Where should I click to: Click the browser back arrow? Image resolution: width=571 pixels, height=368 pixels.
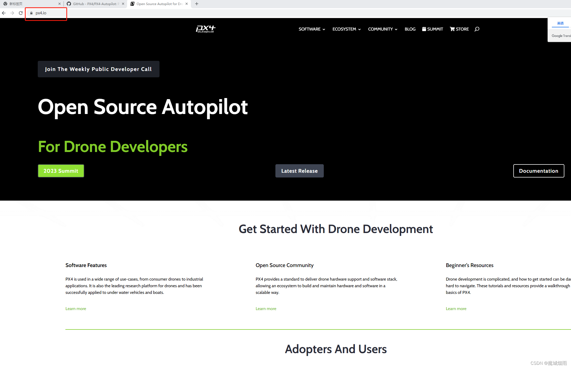coord(4,13)
